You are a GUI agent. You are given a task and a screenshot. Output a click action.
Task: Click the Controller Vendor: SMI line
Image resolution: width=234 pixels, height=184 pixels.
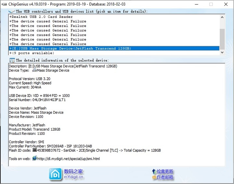(x=26, y=142)
